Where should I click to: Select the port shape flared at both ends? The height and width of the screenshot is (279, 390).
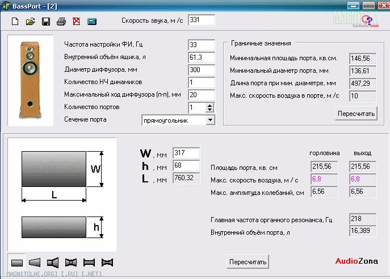click(x=71, y=262)
